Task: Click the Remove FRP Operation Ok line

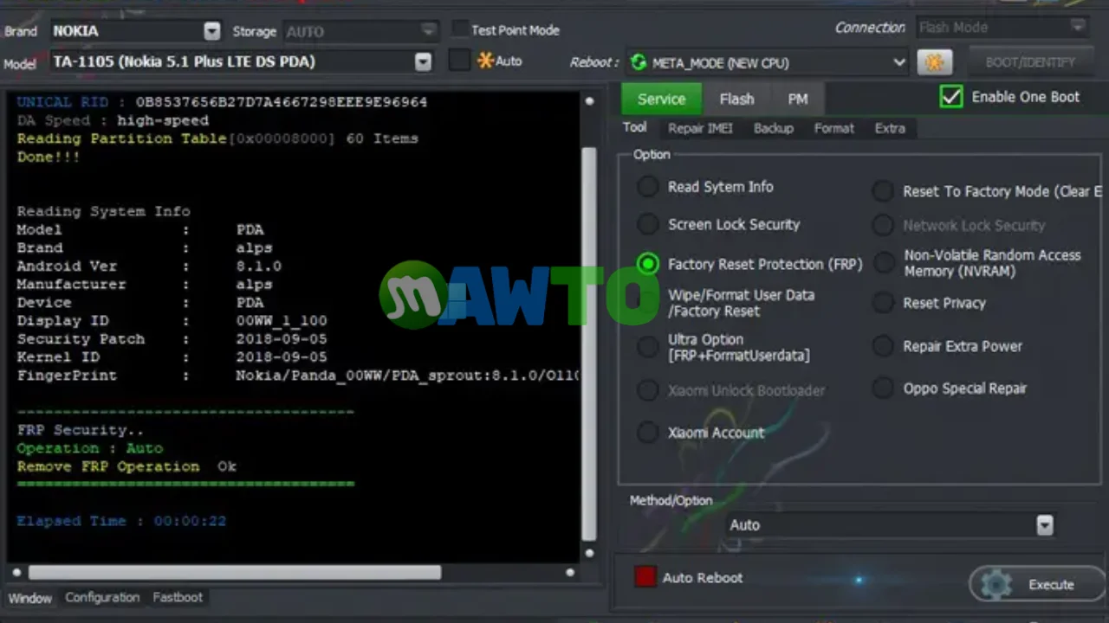Action: point(126,466)
